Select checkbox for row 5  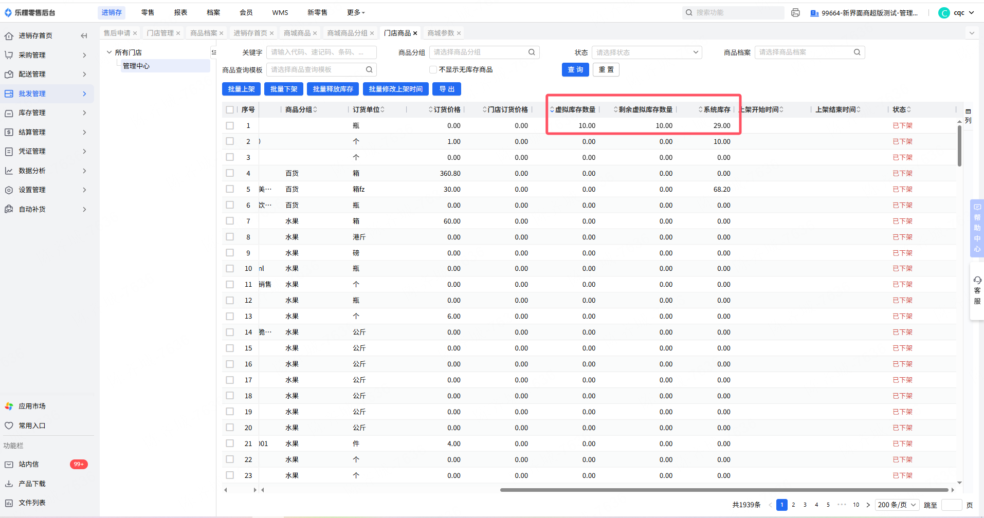[x=230, y=189]
